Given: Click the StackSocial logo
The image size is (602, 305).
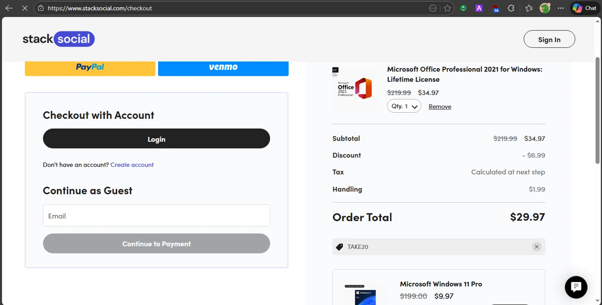Looking at the screenshot, I should point(59,39).
